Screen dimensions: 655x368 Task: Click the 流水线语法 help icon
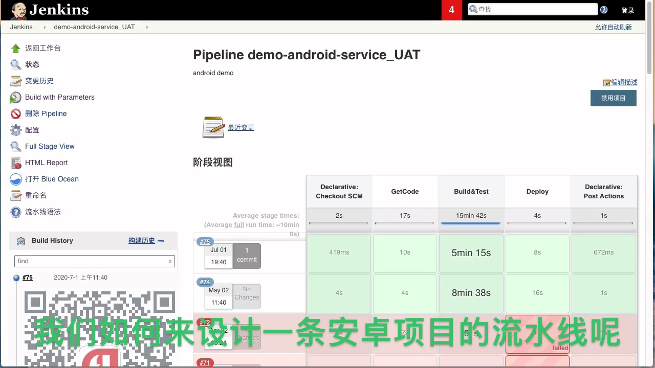[x=16, y=212]
